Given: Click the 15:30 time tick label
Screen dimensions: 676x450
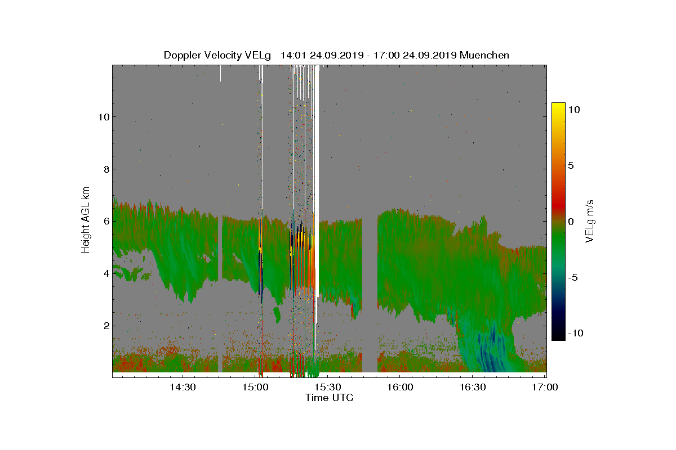Looking at the screenshot, I should [x=328, y=387].
